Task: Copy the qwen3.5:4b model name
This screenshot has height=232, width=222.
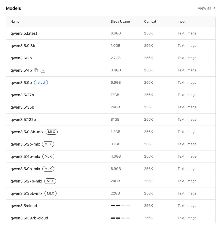Action: 36,70
